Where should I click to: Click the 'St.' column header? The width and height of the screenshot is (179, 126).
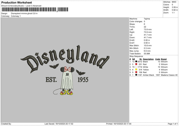pyautogui.click(x=141, y=59)
